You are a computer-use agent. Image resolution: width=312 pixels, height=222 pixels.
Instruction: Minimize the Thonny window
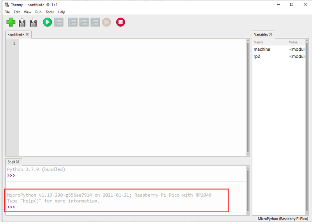click(278, 4)
